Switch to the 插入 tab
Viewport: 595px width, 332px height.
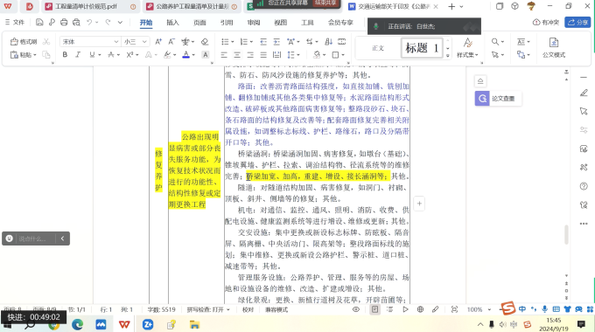[172, 23]
